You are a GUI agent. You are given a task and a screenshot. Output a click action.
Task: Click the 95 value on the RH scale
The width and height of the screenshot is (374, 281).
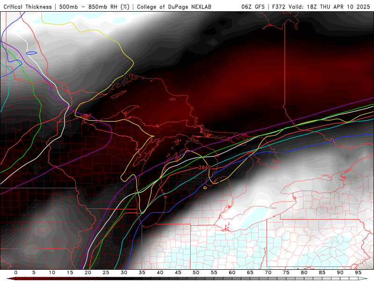tap(358, 273)
